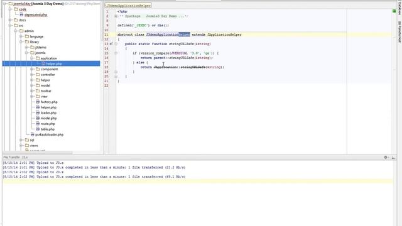Image resolution: width=402 pixels, height=226 pixels.
Task: Click the table.php file icon
Action: coord(38,129)
